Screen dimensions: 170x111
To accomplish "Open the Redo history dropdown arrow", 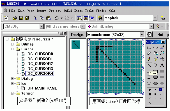I will [x=72, y=18].
